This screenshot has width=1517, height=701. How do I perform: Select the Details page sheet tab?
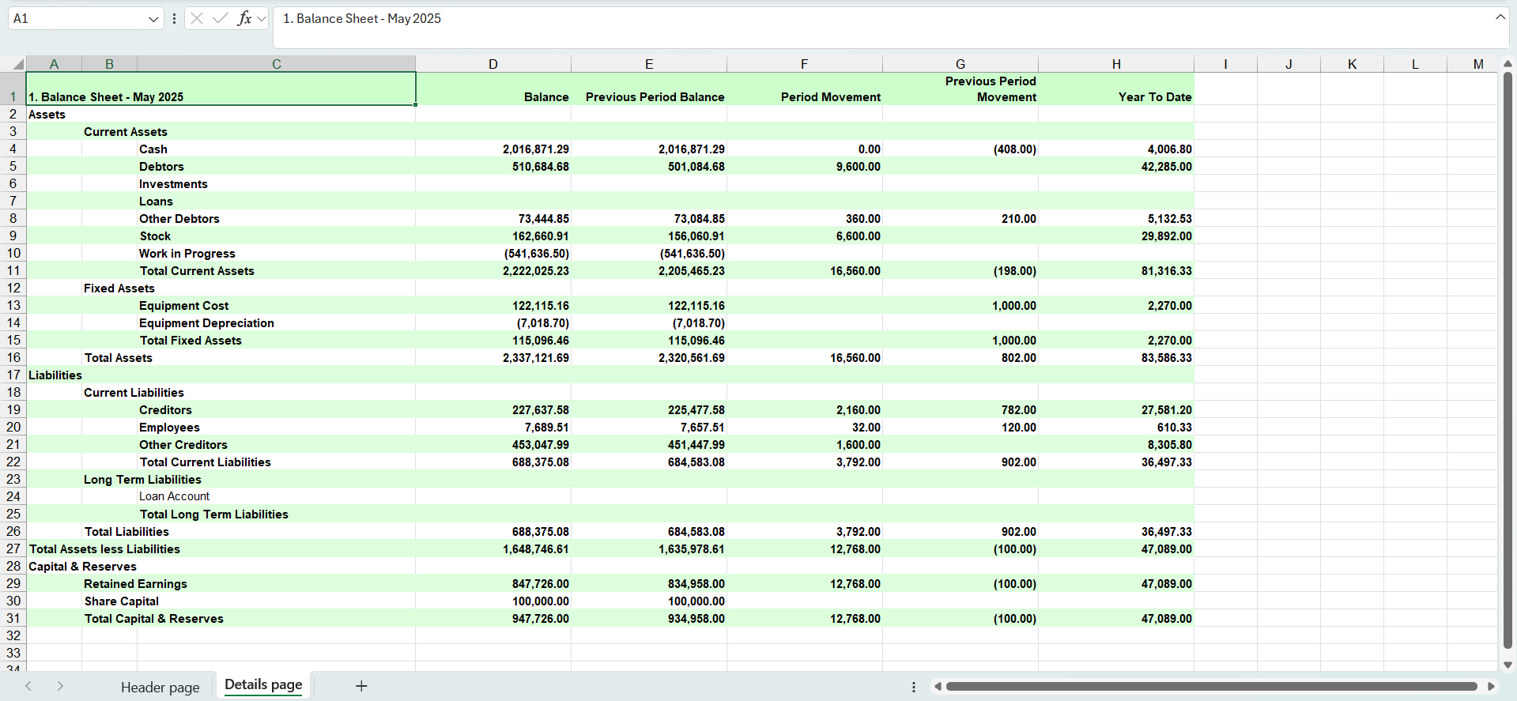(263, 685)
